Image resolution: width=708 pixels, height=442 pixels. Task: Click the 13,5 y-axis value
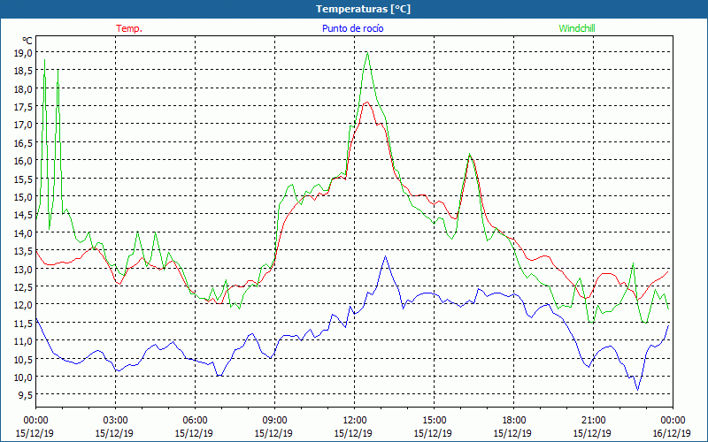tap(24, 251)
